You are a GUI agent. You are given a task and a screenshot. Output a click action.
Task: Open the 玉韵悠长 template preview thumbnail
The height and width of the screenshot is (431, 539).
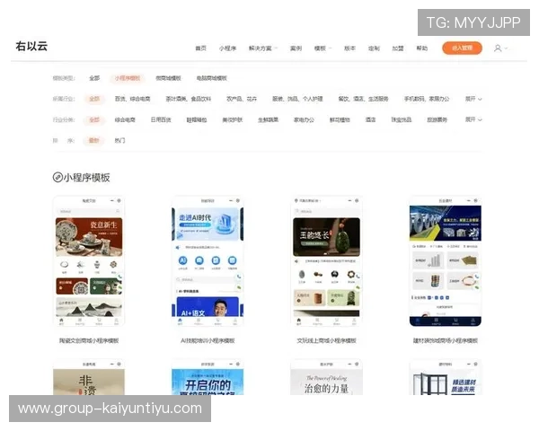(x=326, y=261)
